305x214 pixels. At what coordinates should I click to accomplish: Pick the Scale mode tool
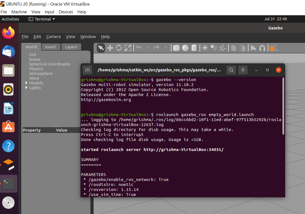[128, 48]
